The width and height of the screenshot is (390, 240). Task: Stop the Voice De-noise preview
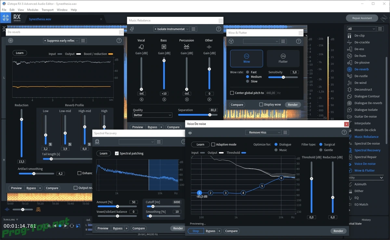tap(196, 231)
